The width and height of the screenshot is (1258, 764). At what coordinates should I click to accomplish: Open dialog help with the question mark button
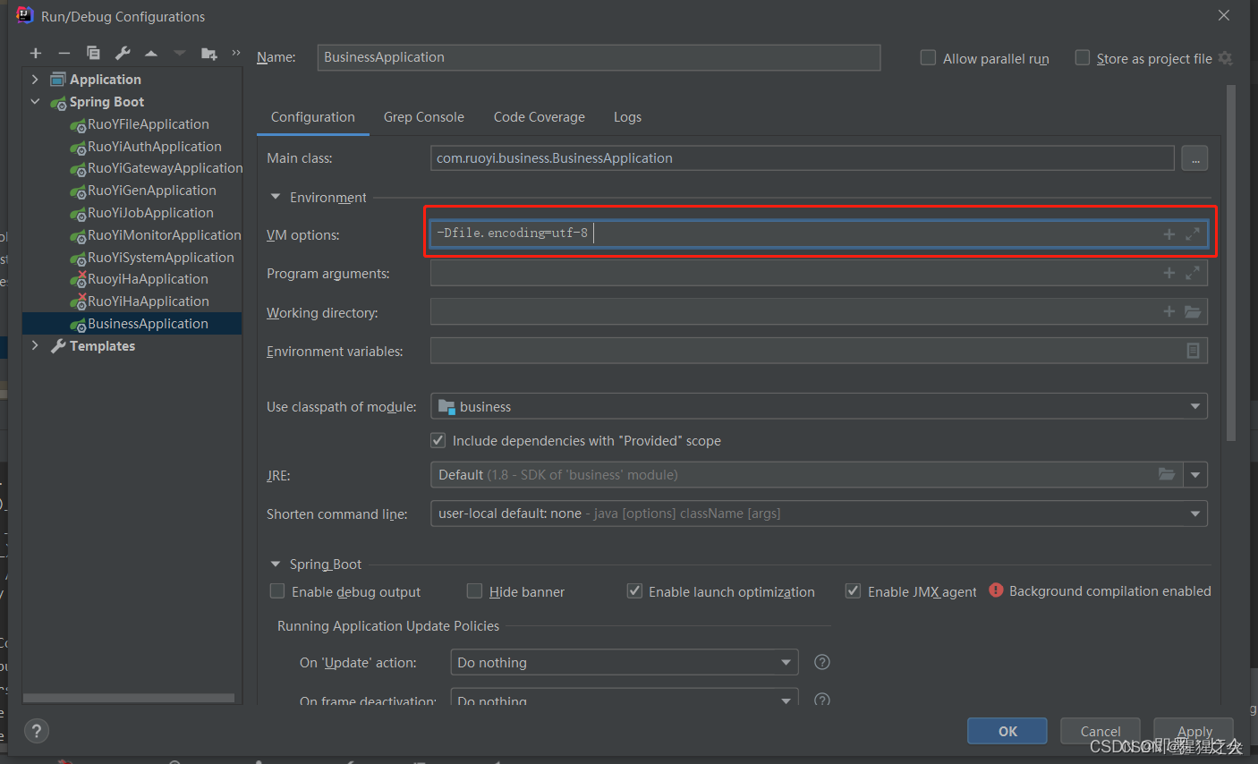37,731
